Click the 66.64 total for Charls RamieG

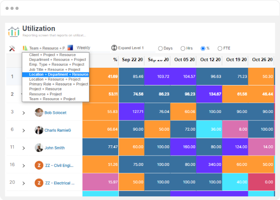tap(100, 129)
